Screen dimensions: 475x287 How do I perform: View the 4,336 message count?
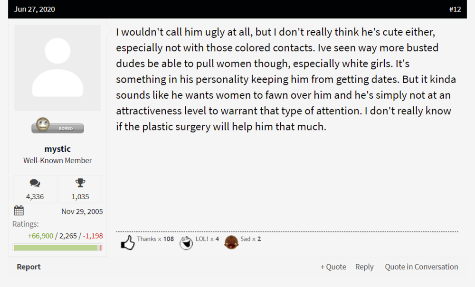pyautogui.click(x=35, y=196)
